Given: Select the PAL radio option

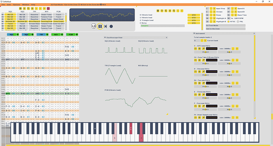Looking at the screenshot, I should click(238, 22).
